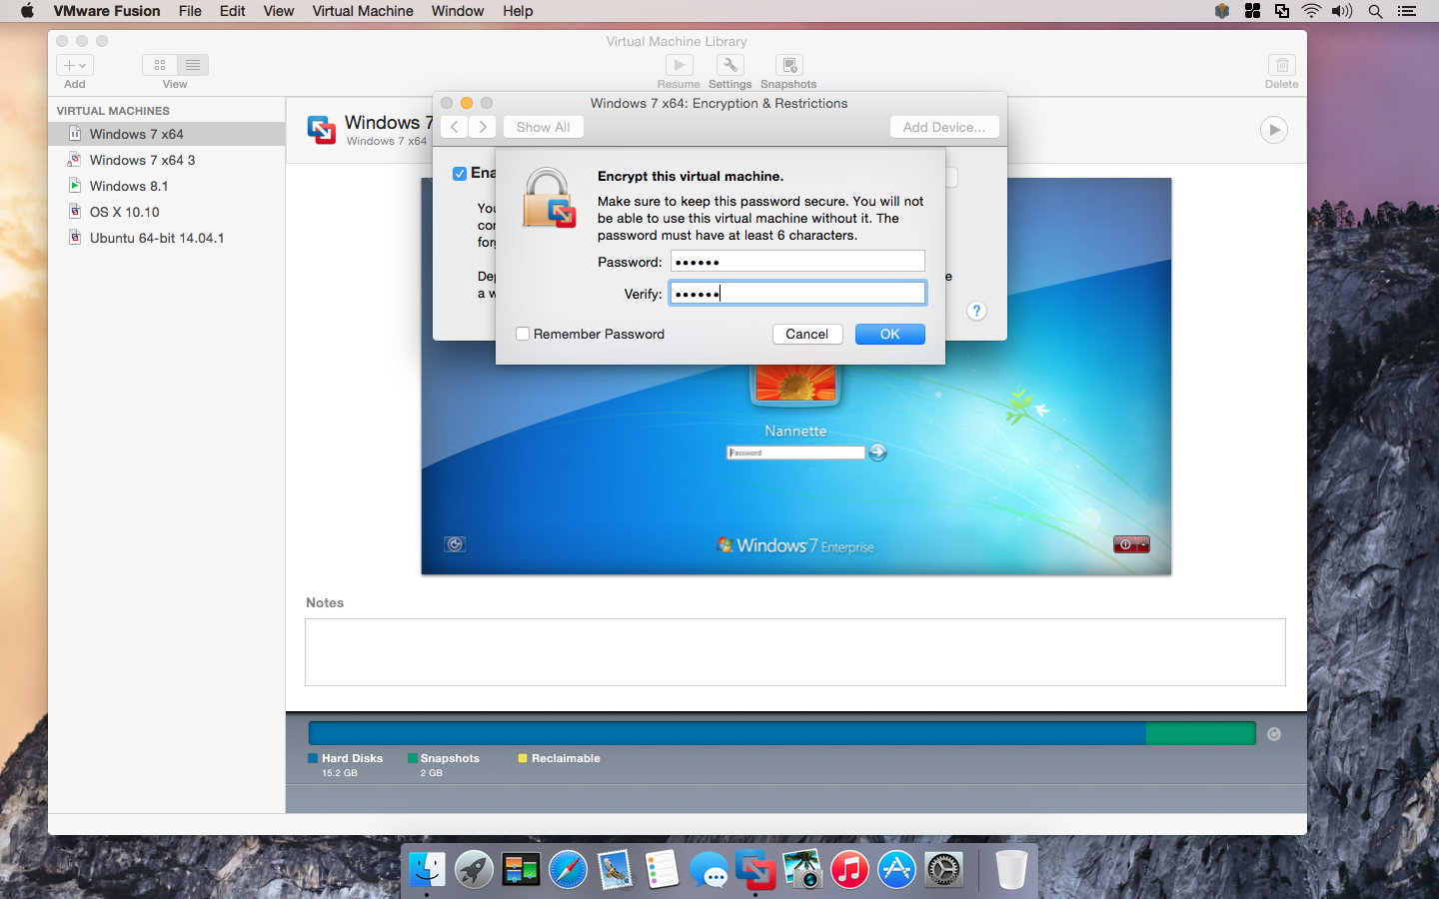
Task: Switch to list view icon
Action: (193, 65)
